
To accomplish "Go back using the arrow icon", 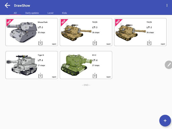I will click(7, 5).
